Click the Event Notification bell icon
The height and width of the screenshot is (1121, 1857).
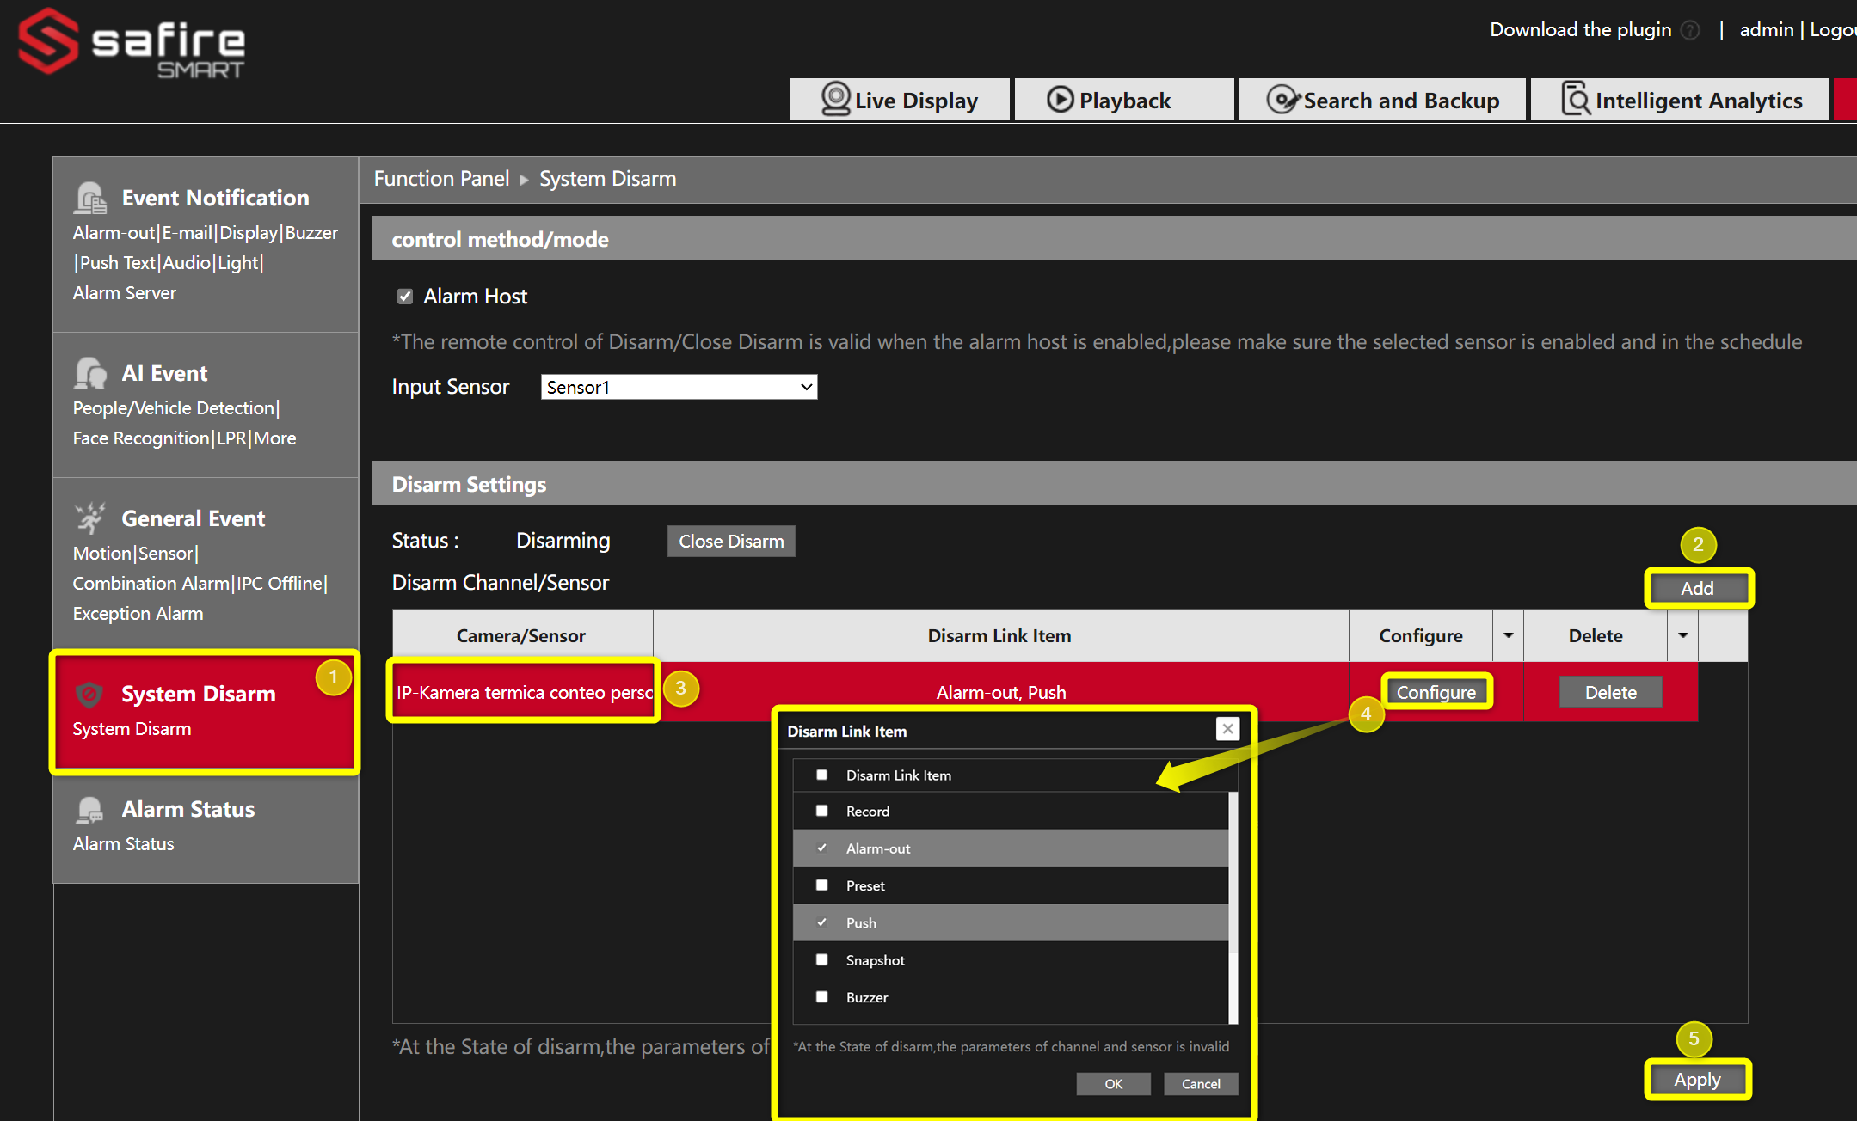click(90, 196)
